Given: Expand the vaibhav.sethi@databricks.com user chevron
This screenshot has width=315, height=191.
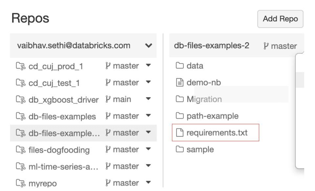Looking at the screenshot, I should [x=148, y=46].
